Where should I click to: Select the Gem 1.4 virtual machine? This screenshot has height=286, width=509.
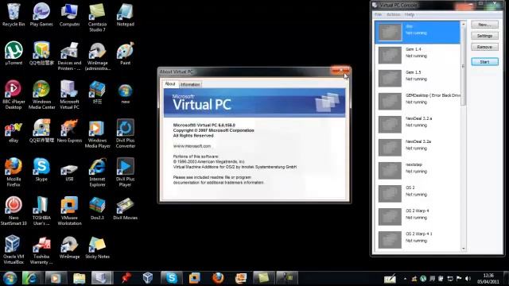(x=418, y=55)
